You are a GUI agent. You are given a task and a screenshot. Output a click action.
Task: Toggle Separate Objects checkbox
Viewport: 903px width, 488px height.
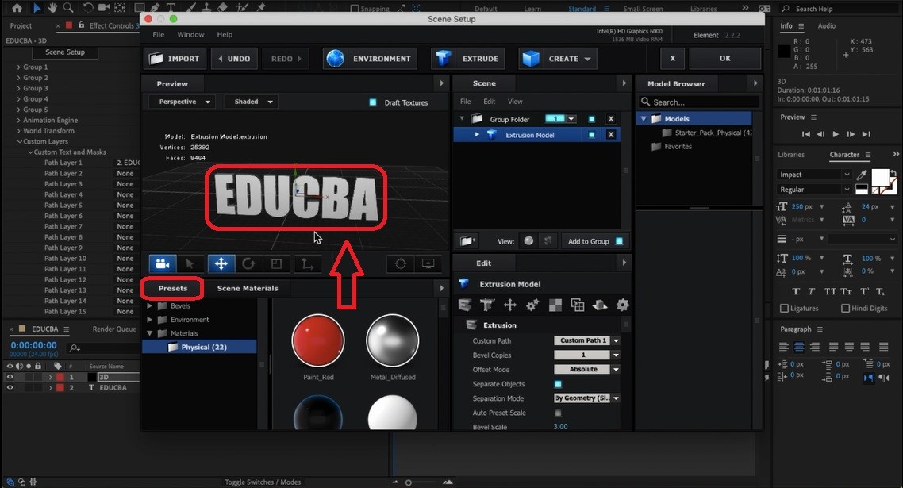pyautogui.click(x=558, y=384)
